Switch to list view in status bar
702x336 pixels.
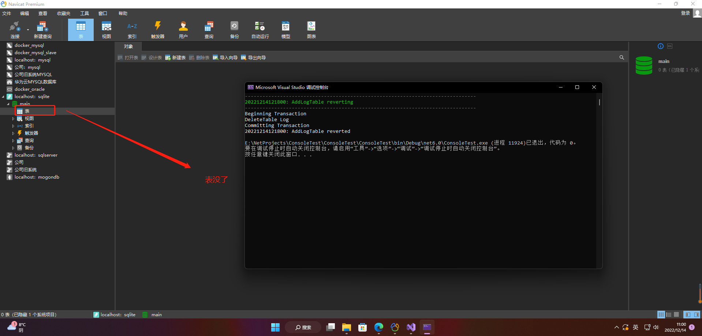pyautogui.click(x=669, y=314)
